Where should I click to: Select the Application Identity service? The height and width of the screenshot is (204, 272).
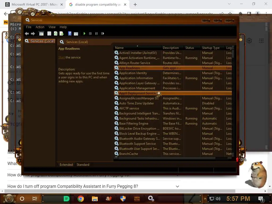[x=173, y=73]
